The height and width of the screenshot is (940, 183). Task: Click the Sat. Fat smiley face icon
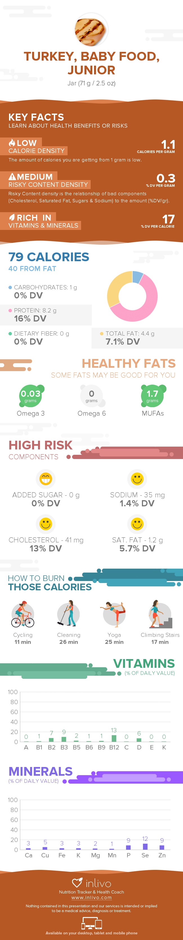(x=137, y=524)
